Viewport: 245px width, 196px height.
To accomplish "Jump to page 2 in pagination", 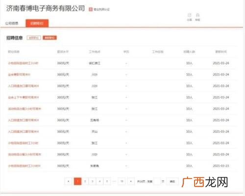I will click(x=85, y=181).
